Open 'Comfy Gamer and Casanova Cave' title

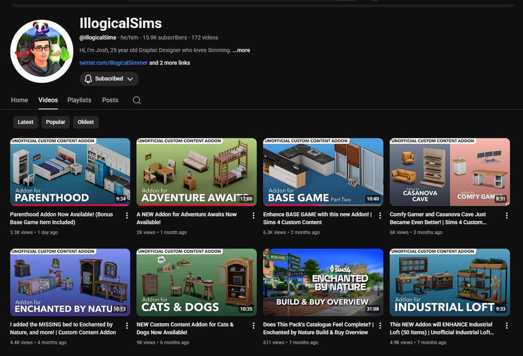pyautogui.click(x=438, y=218)
